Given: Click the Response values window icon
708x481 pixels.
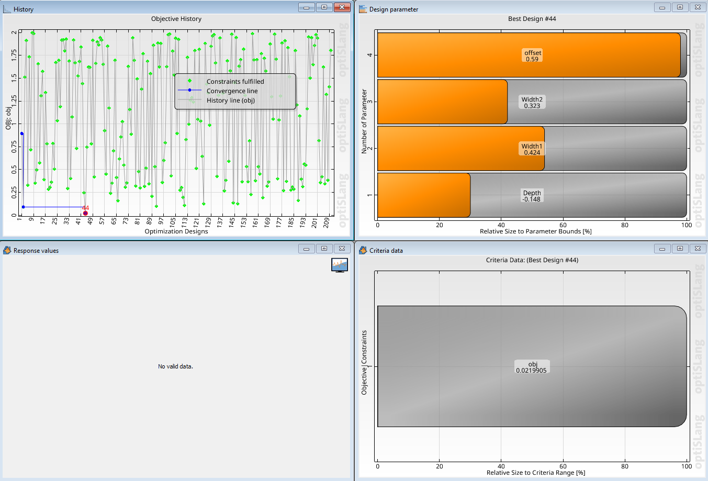Looking at the screenshot, I should coord(7,250).
